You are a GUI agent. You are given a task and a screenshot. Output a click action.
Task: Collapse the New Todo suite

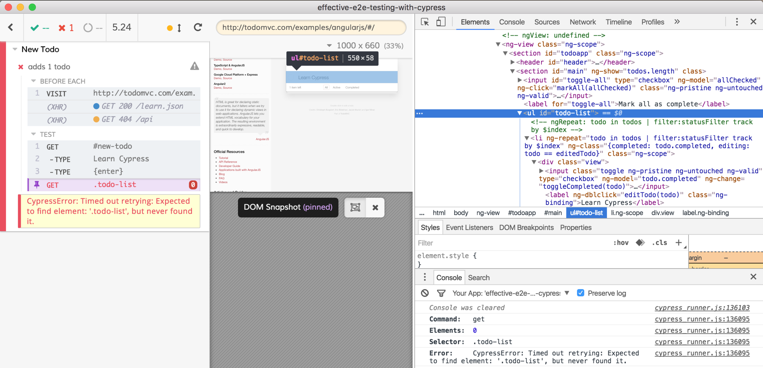coord(15,49)
